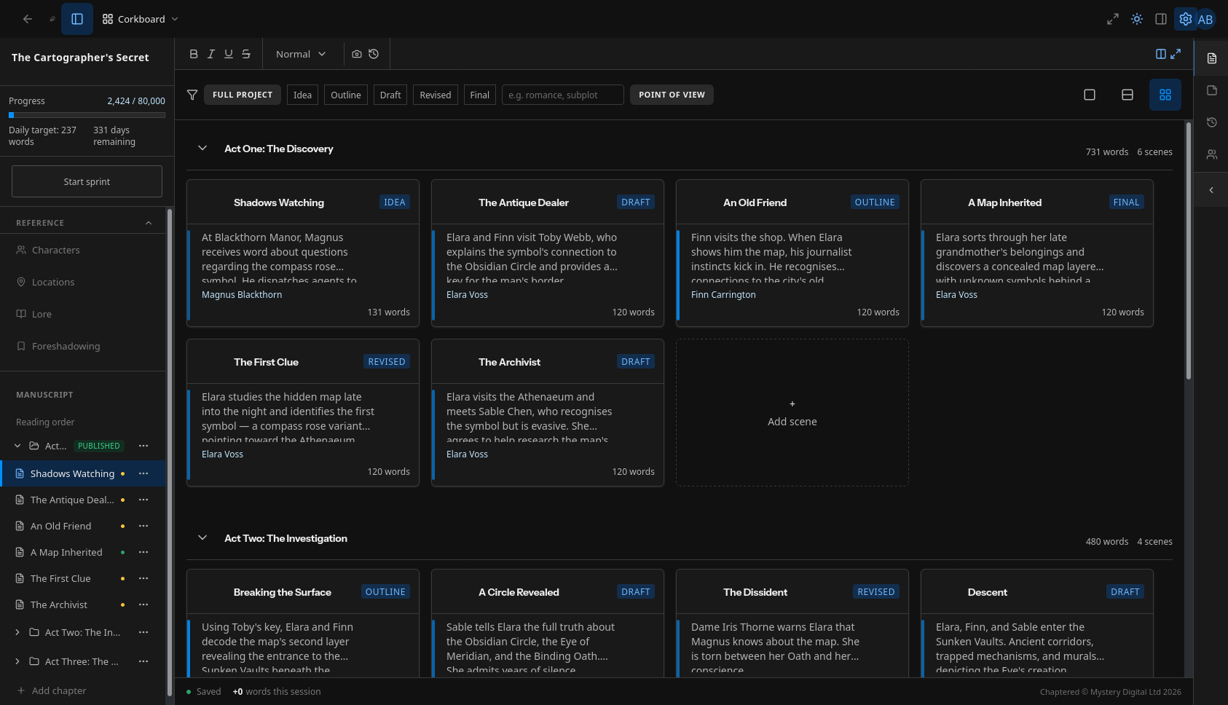This screenshot has width=1228, height=705.
Task: Open options menu for The First Clue
Action: pyautogui.click(x=143, y=578)
